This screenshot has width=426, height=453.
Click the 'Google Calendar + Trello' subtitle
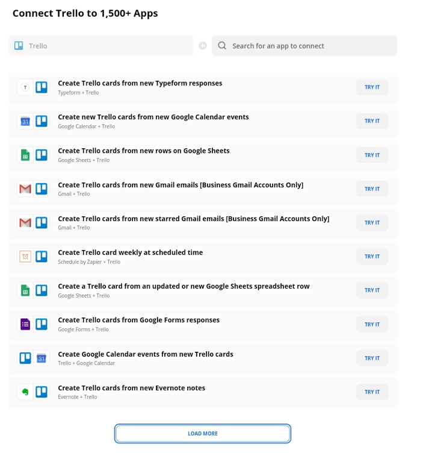[x=86, y=127]
